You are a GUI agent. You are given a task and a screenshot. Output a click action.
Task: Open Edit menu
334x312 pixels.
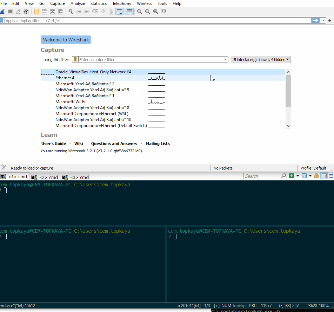16,4
